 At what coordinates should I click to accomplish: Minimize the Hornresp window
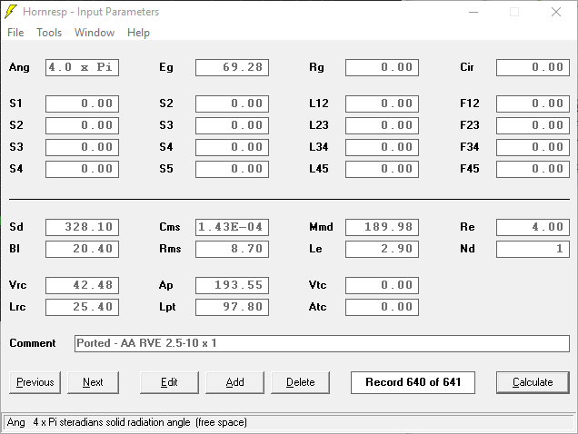pyautogui.click(x=473, y=12)
